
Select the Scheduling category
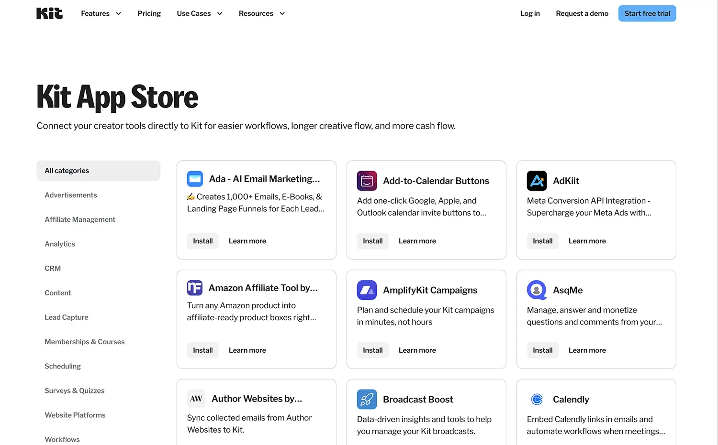tap(63, 366)
